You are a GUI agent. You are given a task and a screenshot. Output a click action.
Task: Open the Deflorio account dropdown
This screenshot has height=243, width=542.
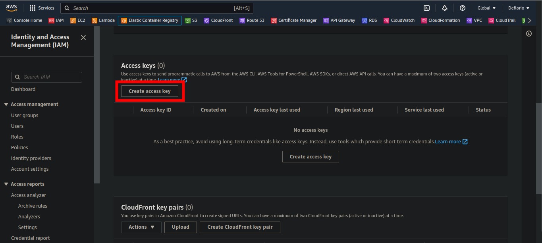point(519,8)
